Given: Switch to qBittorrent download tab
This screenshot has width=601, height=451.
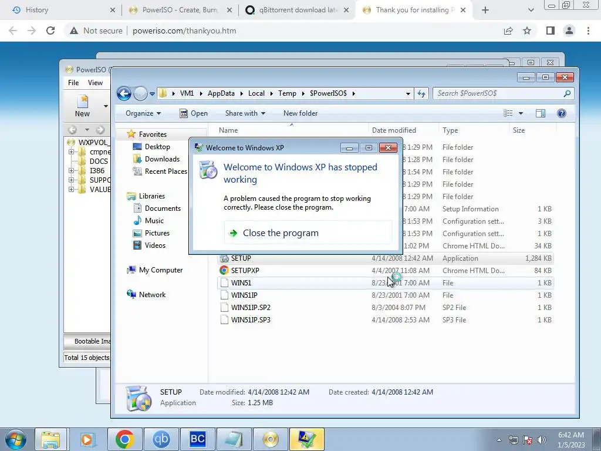Looking at the screenshot, I should point(297,10).
